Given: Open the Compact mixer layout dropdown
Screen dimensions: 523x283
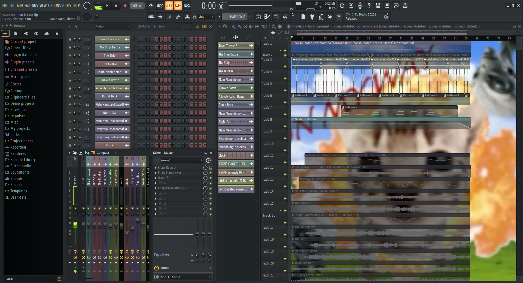Looking at the screenshot, I should pyautogui.click(x=106, y=153).
